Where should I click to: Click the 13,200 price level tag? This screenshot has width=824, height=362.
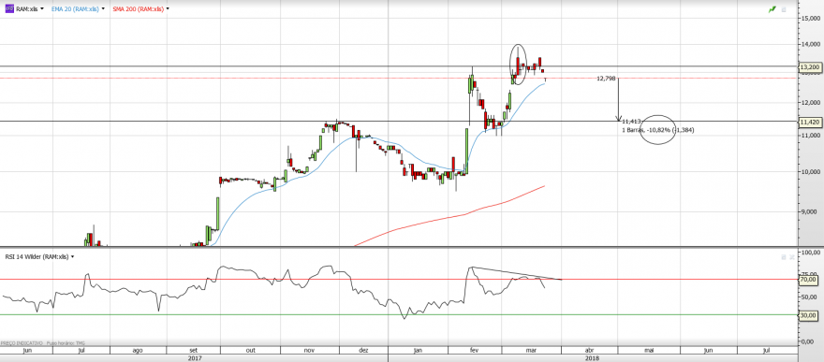tap(810, 67)
